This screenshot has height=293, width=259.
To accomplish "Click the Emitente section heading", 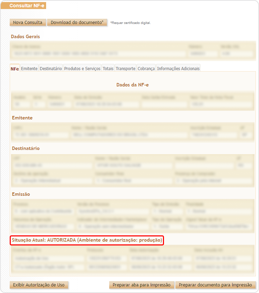I will (x=22, y=118).
